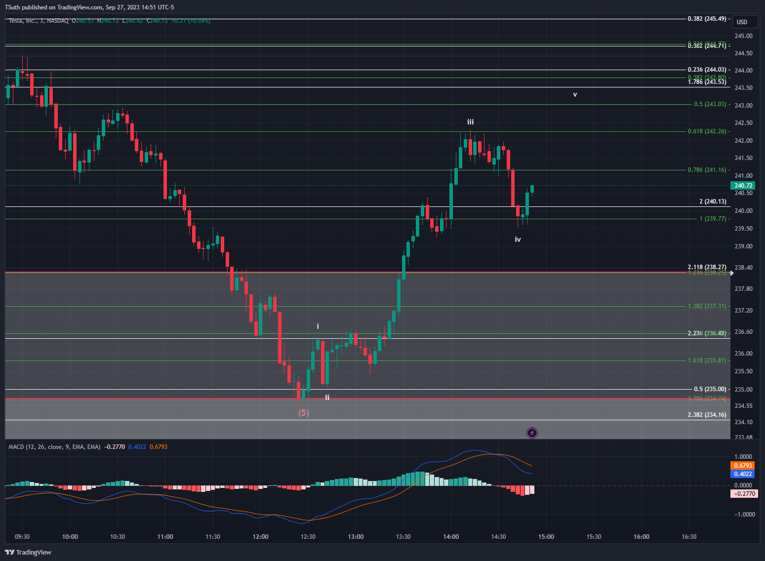The height and width of the screenshot is (561, 765).
Task: Select the wave label 'ii' near the low
Action: click(x=327, y=398)
